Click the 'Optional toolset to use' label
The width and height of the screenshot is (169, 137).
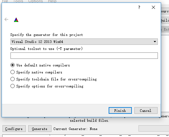pyautogui.click(x=46, y=49)
